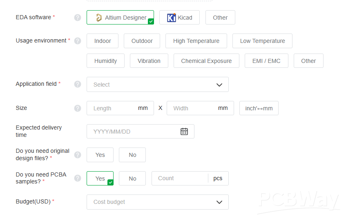The image size is (346, 219).
Task: Click the Budget dropdown chevron arrow
Action: click(x=219, y=202)
